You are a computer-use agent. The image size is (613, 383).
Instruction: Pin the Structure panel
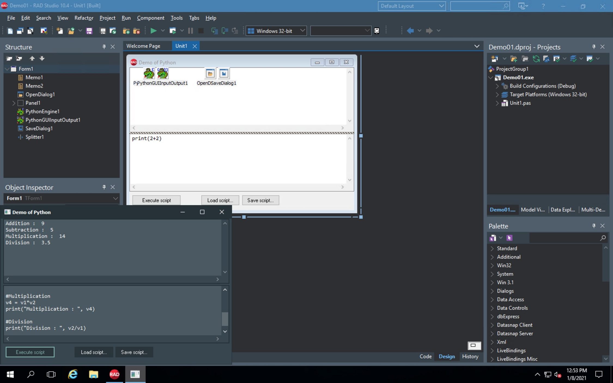click(104, 47)
